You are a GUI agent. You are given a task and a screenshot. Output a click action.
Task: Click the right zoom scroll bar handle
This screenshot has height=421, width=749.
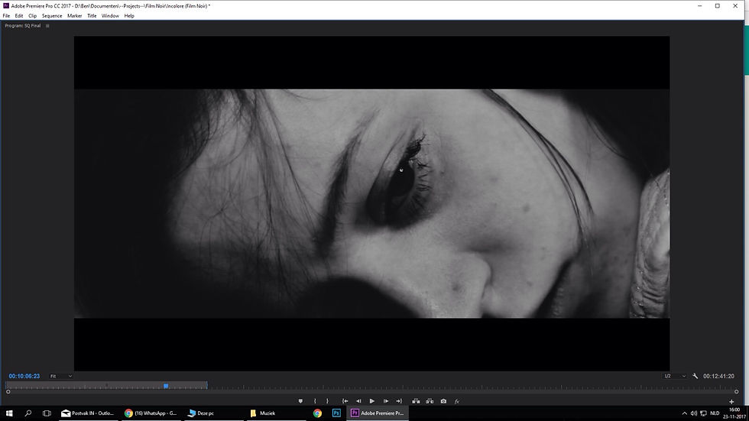736,391
